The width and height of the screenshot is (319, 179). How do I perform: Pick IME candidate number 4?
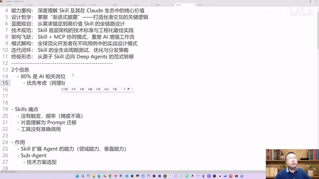click(x=90, y=89)
